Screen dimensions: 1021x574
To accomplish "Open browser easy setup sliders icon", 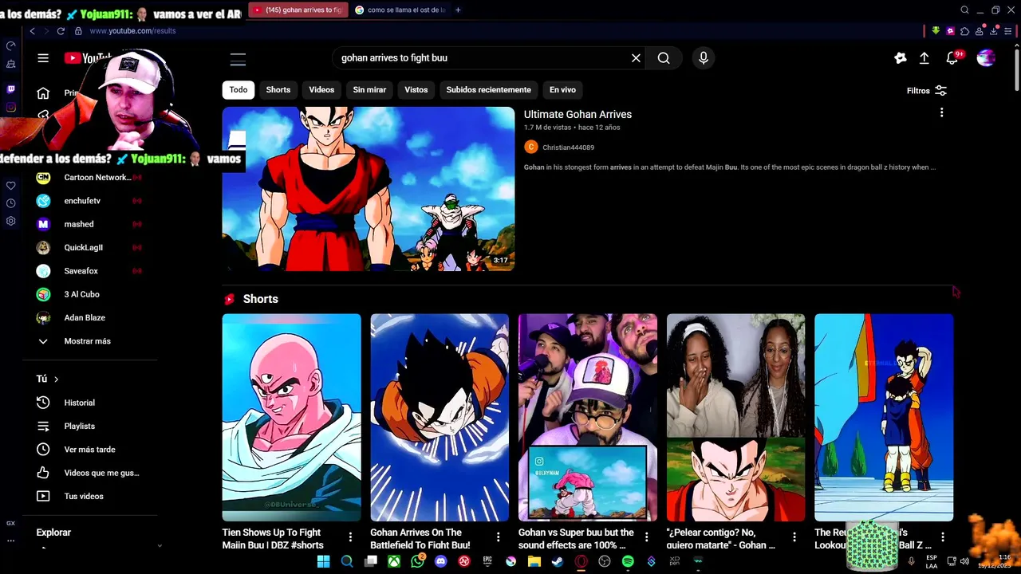I will 1007,31.
